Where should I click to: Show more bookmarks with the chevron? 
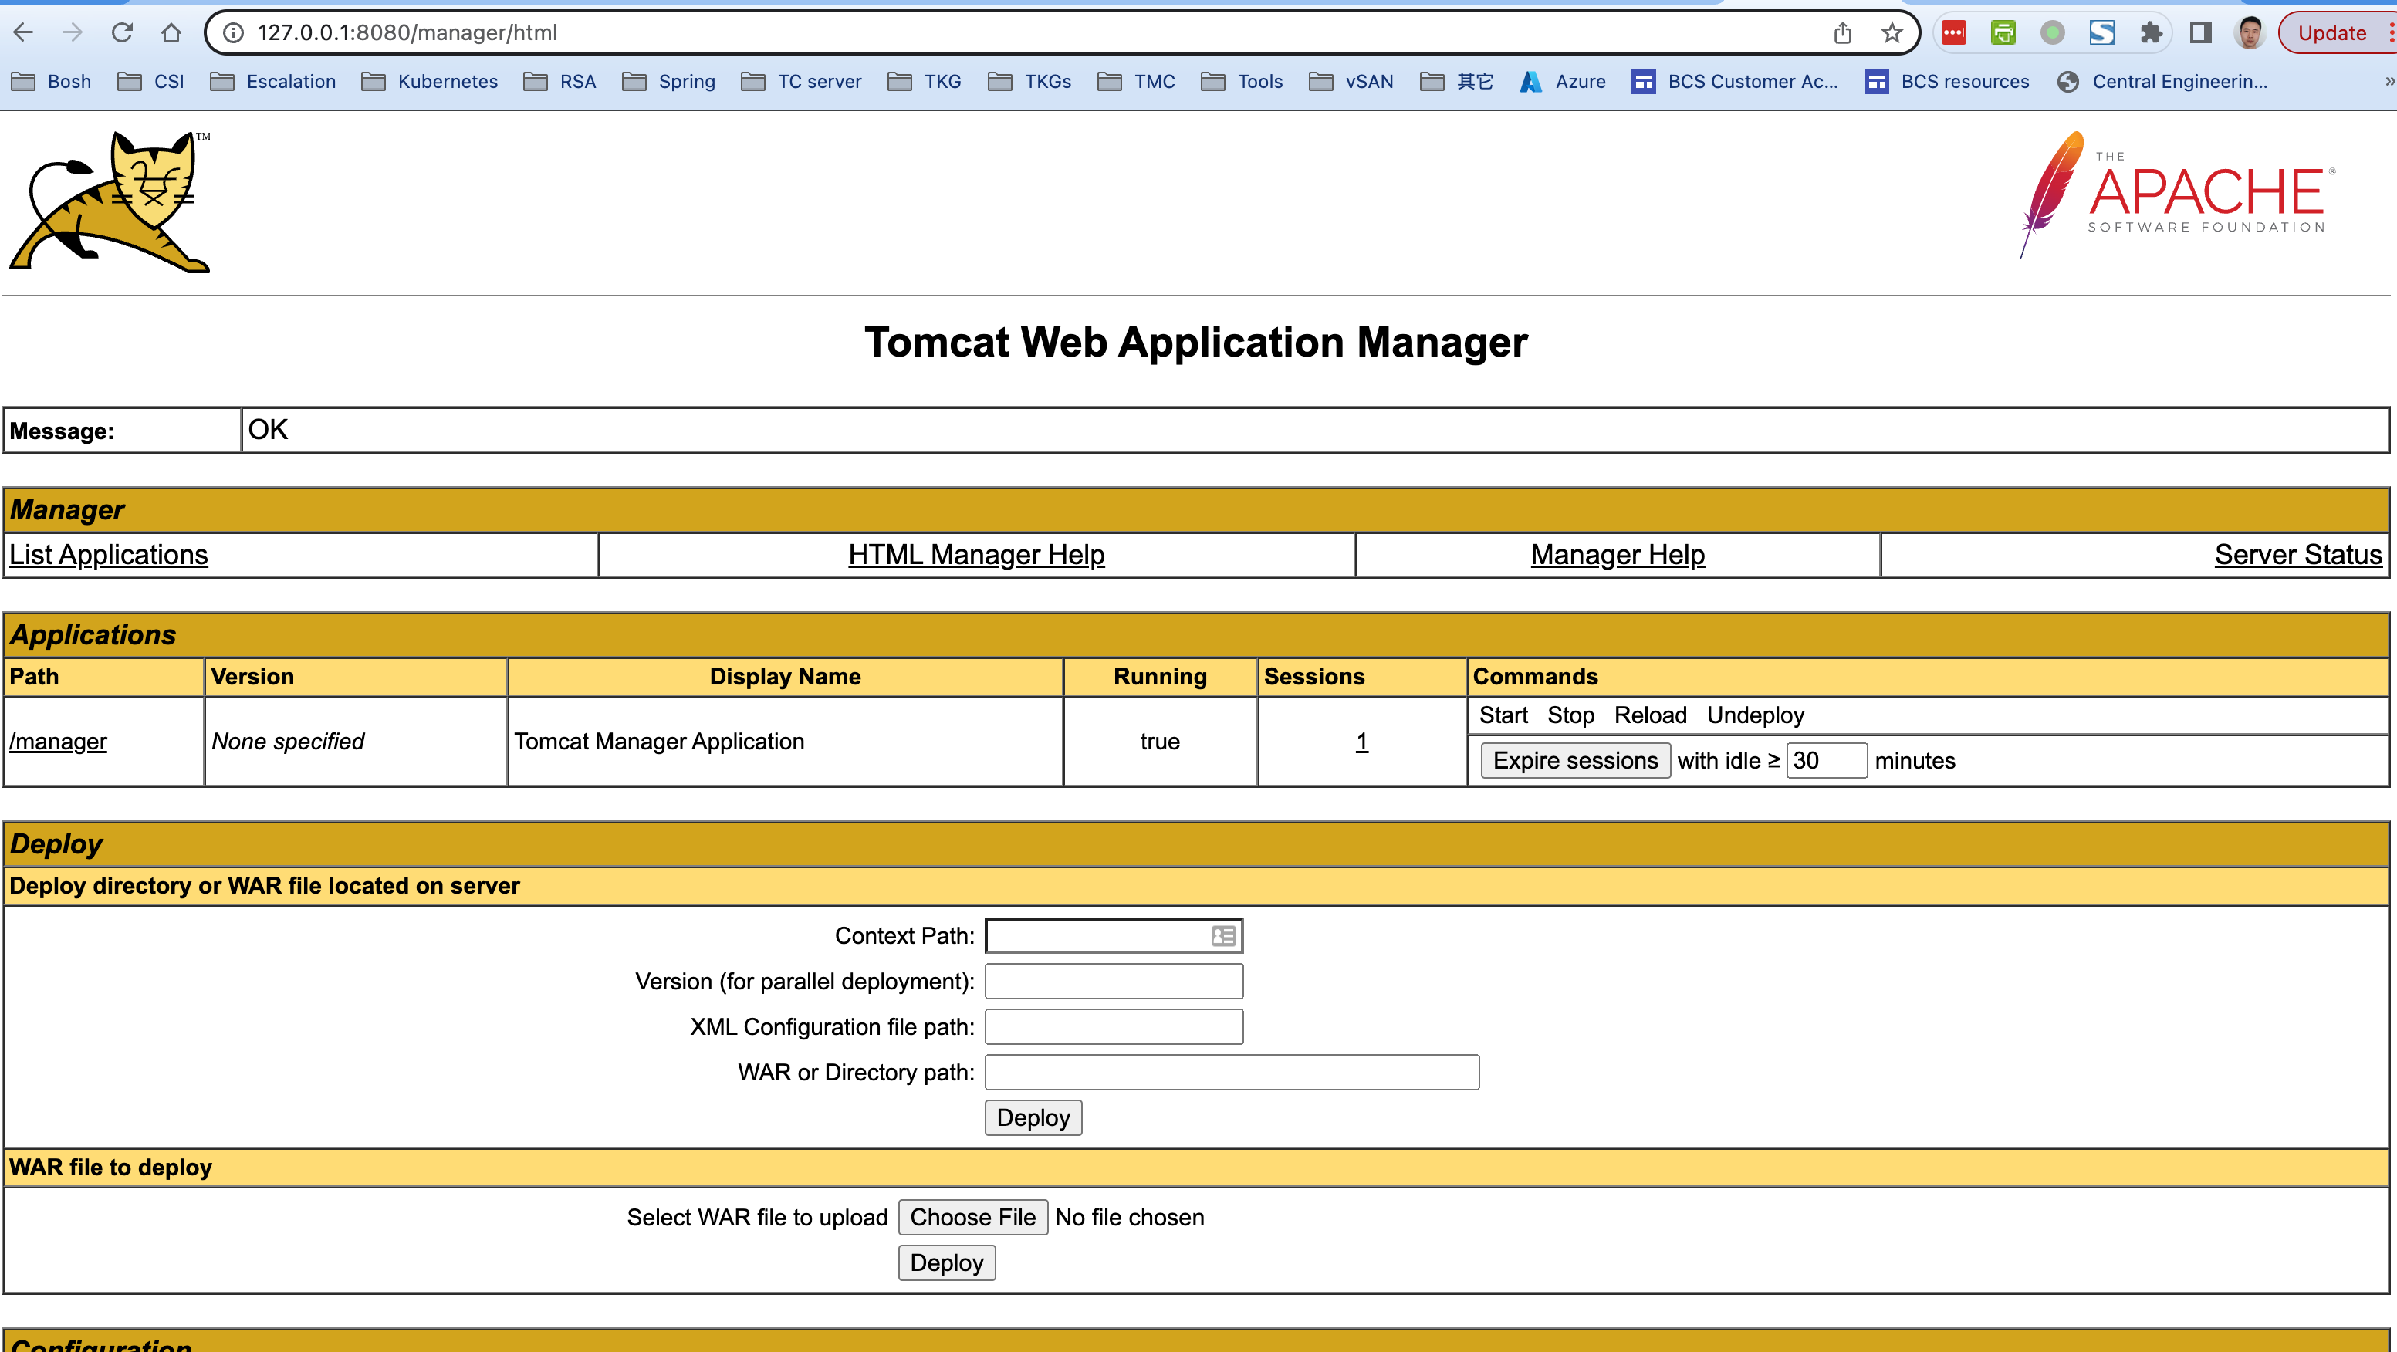(2388, 82)
